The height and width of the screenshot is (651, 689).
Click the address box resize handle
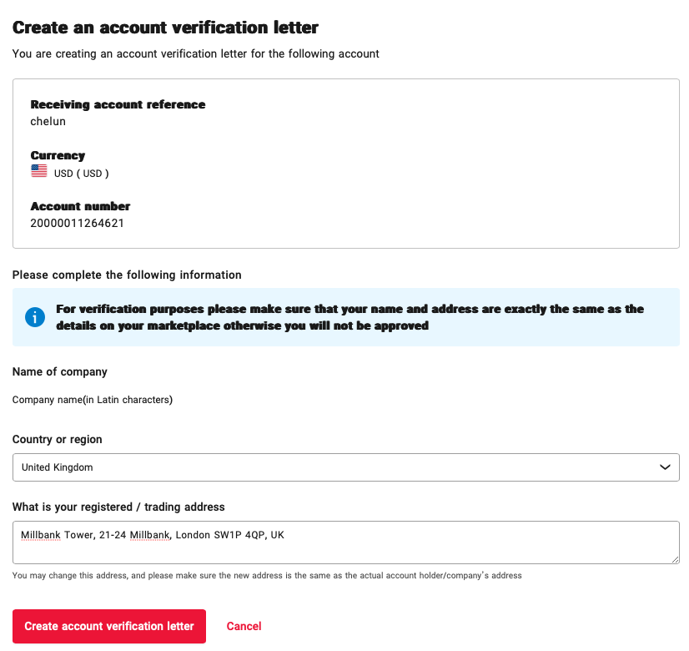tap(675, 559)
